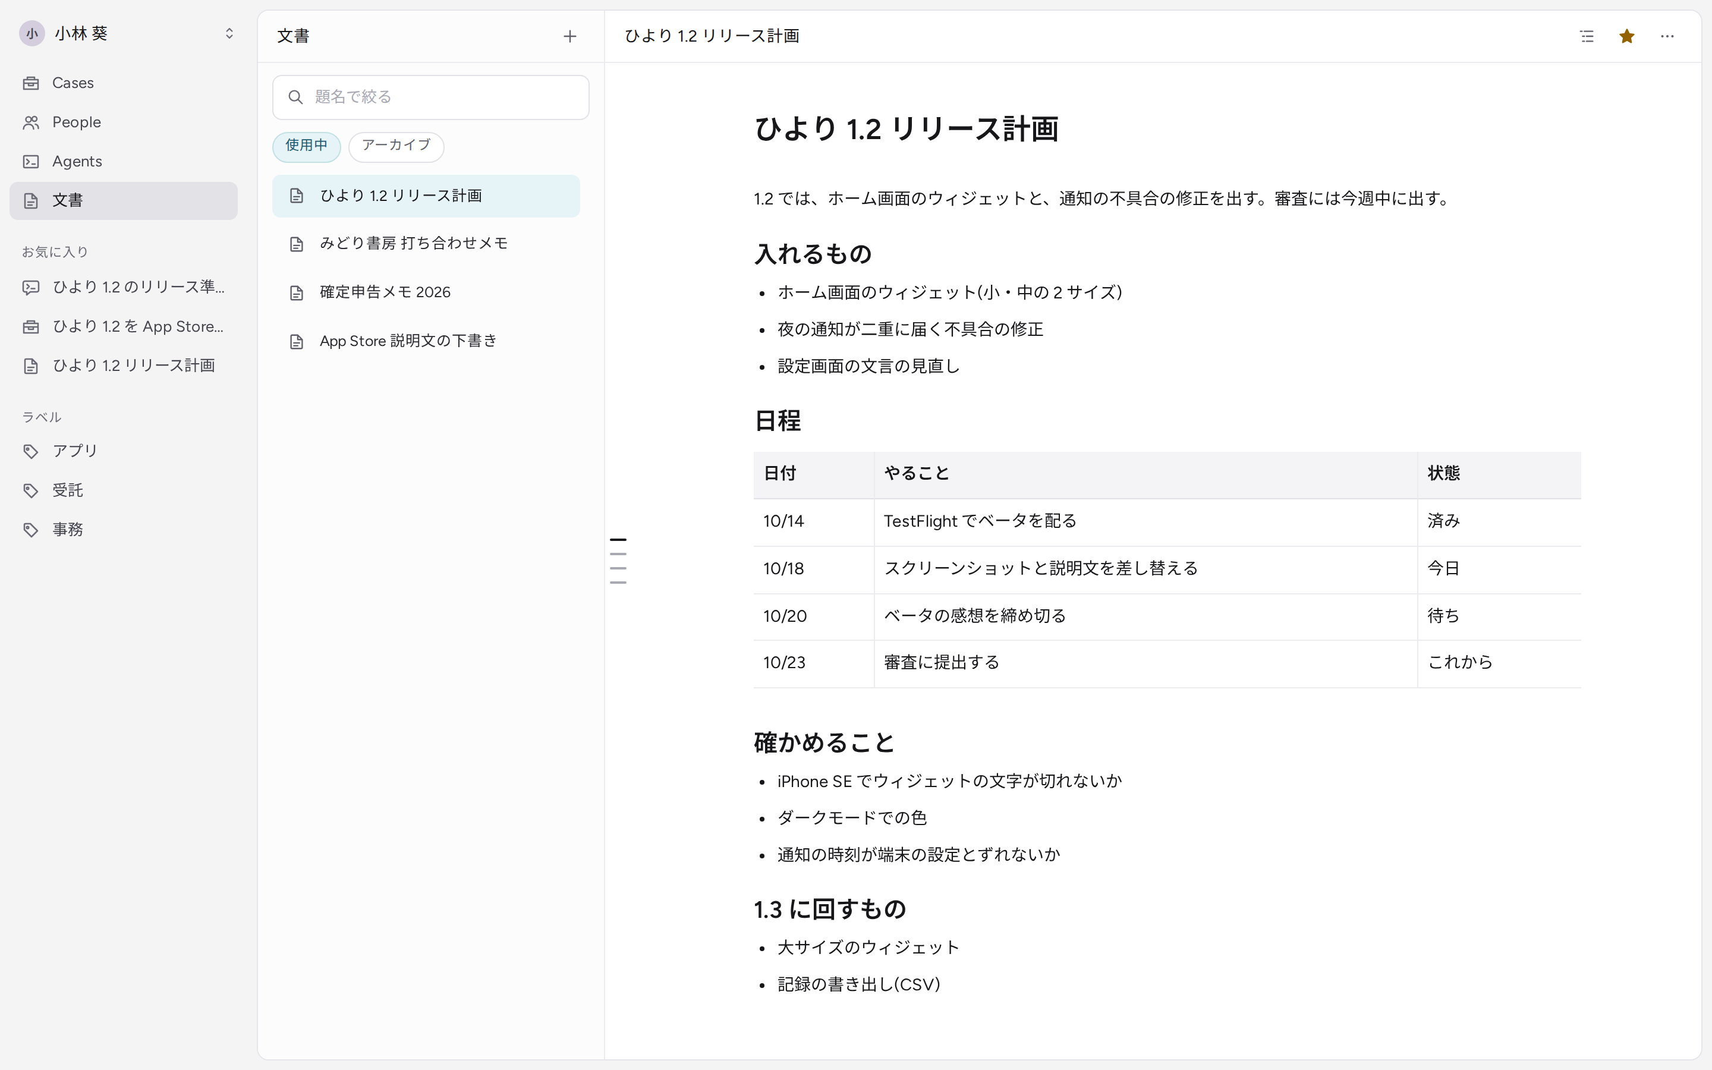Image resolution: width=1712 pixels, height=1070 pixels.
Task: Click chat icon beside ひより 1.2 のリリース準
Action: click(31, 287)
